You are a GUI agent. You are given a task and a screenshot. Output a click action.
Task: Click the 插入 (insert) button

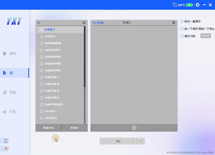127,23
